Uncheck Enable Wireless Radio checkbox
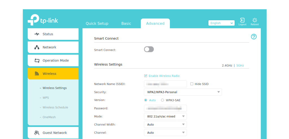Image resolution: width=289 pixels, height=139 pixels. pos(146,76)
